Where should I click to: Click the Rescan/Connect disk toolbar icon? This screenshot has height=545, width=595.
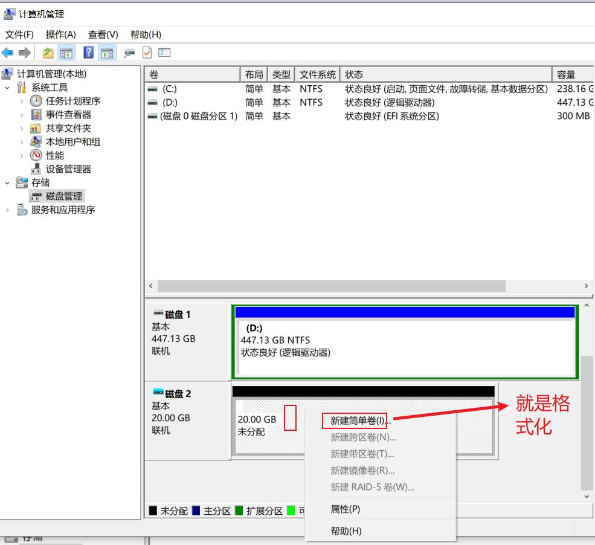[129, 53]
